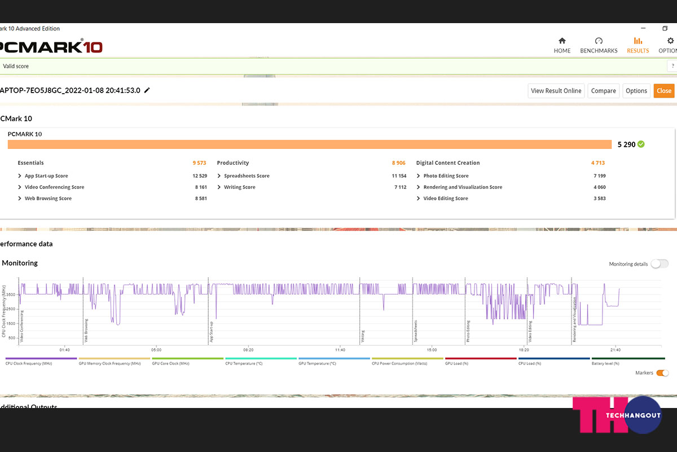Restore down the PCMark 10 window
The width and height of the screenshot is (677, 452).
pos(665,28)
